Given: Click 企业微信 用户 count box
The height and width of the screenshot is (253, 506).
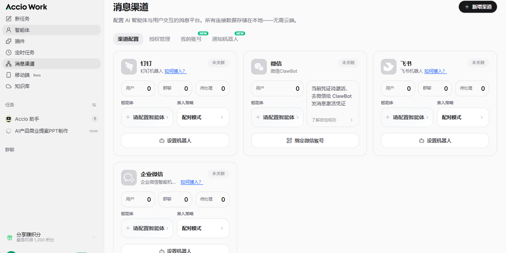Looking at the screenshot, I should (x=138, y=199).
